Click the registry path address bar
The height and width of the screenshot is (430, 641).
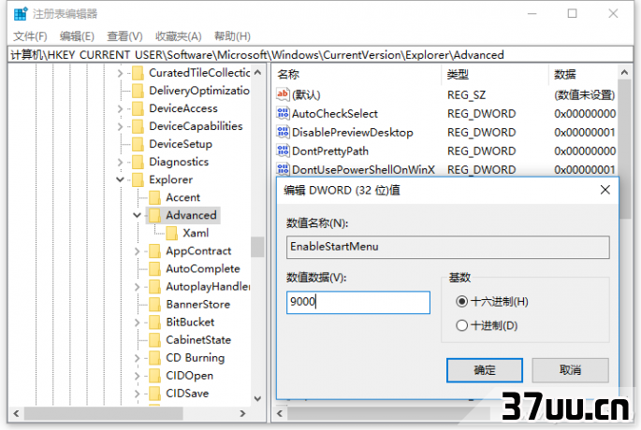pyautogui.click(x=320, y=55)
